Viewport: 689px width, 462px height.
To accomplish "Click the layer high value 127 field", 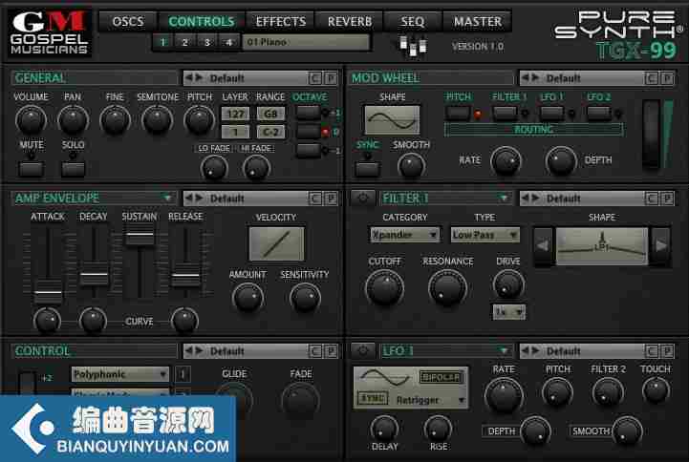I will coord(235,114).
